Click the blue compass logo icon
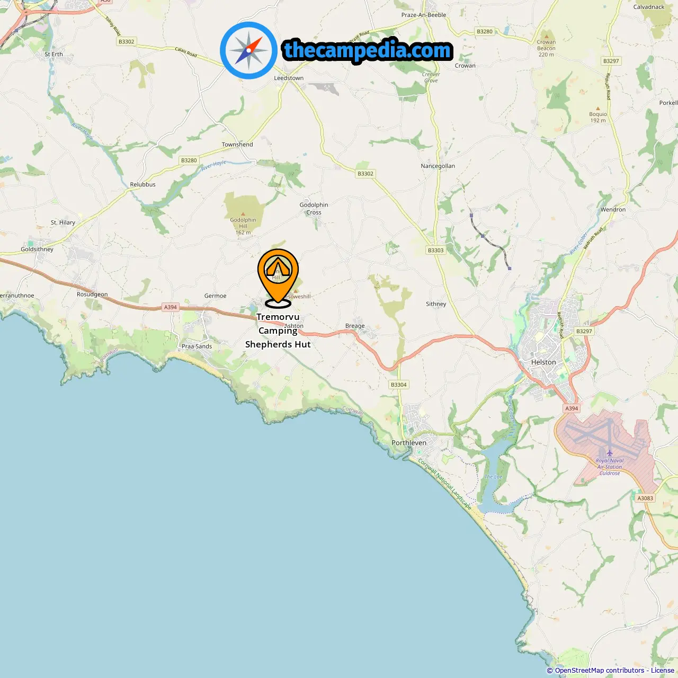 coord(248,50)
